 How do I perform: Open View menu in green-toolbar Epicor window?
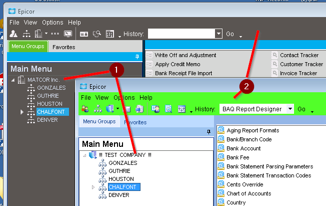click(102, 98)
